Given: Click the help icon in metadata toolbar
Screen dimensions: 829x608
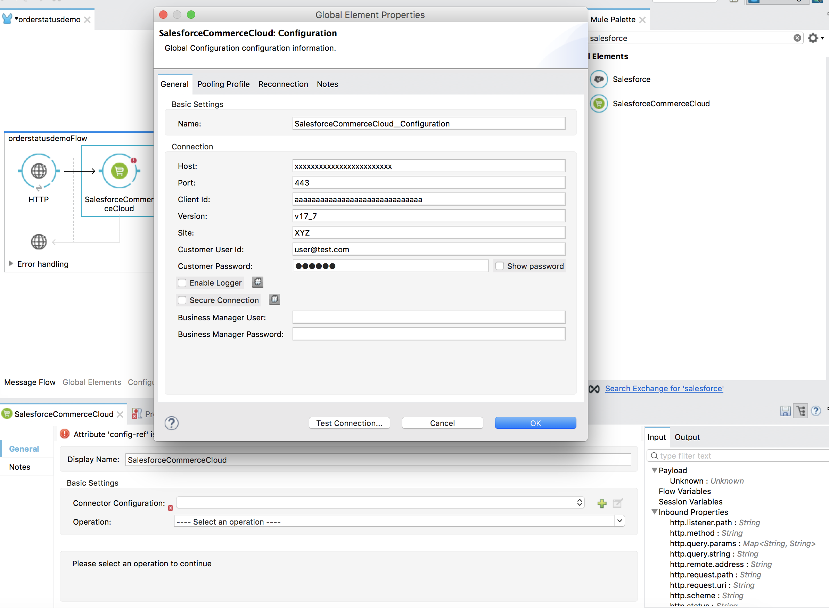Looking at the screenshot, I should tap(816, 411).
